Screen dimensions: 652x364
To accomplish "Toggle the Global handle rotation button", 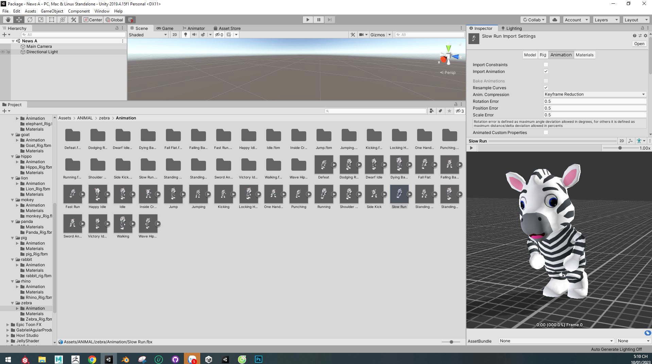I will [x=114, y=20].
